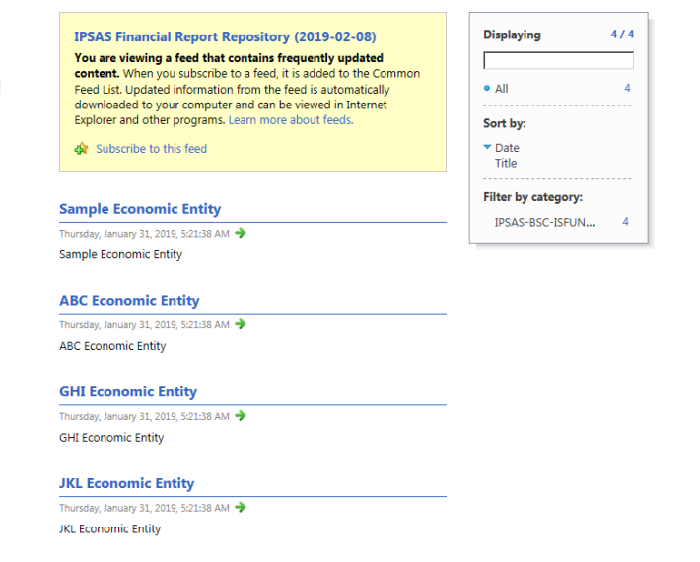Viewport: 700px width, 562px height.
Task: Click the 4 / 4 displaying count
Action: 622,35
